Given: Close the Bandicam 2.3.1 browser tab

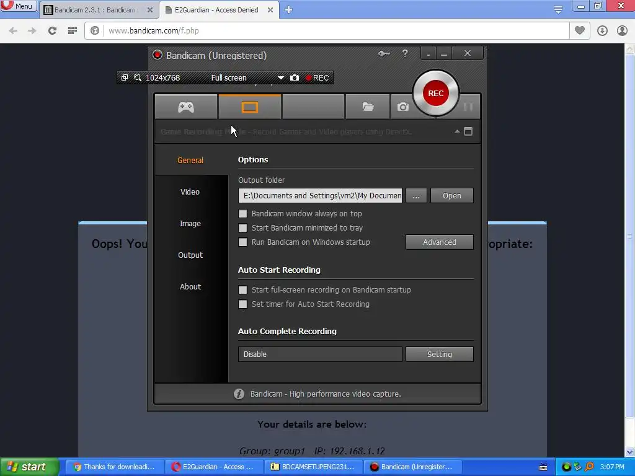Looking at the screenshot, I should click(x=150, y=10).
